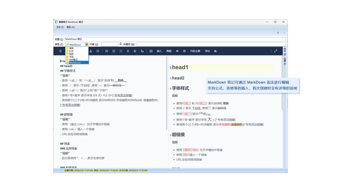This screenshot has height=192, width=341.
Task: Toggle preview with the eye icon
Action: 177,51
